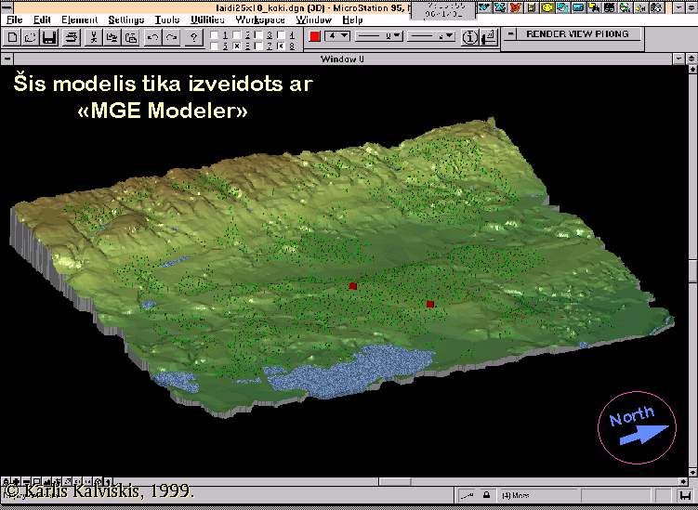Click the Redo arrow icon

(171, 38)
